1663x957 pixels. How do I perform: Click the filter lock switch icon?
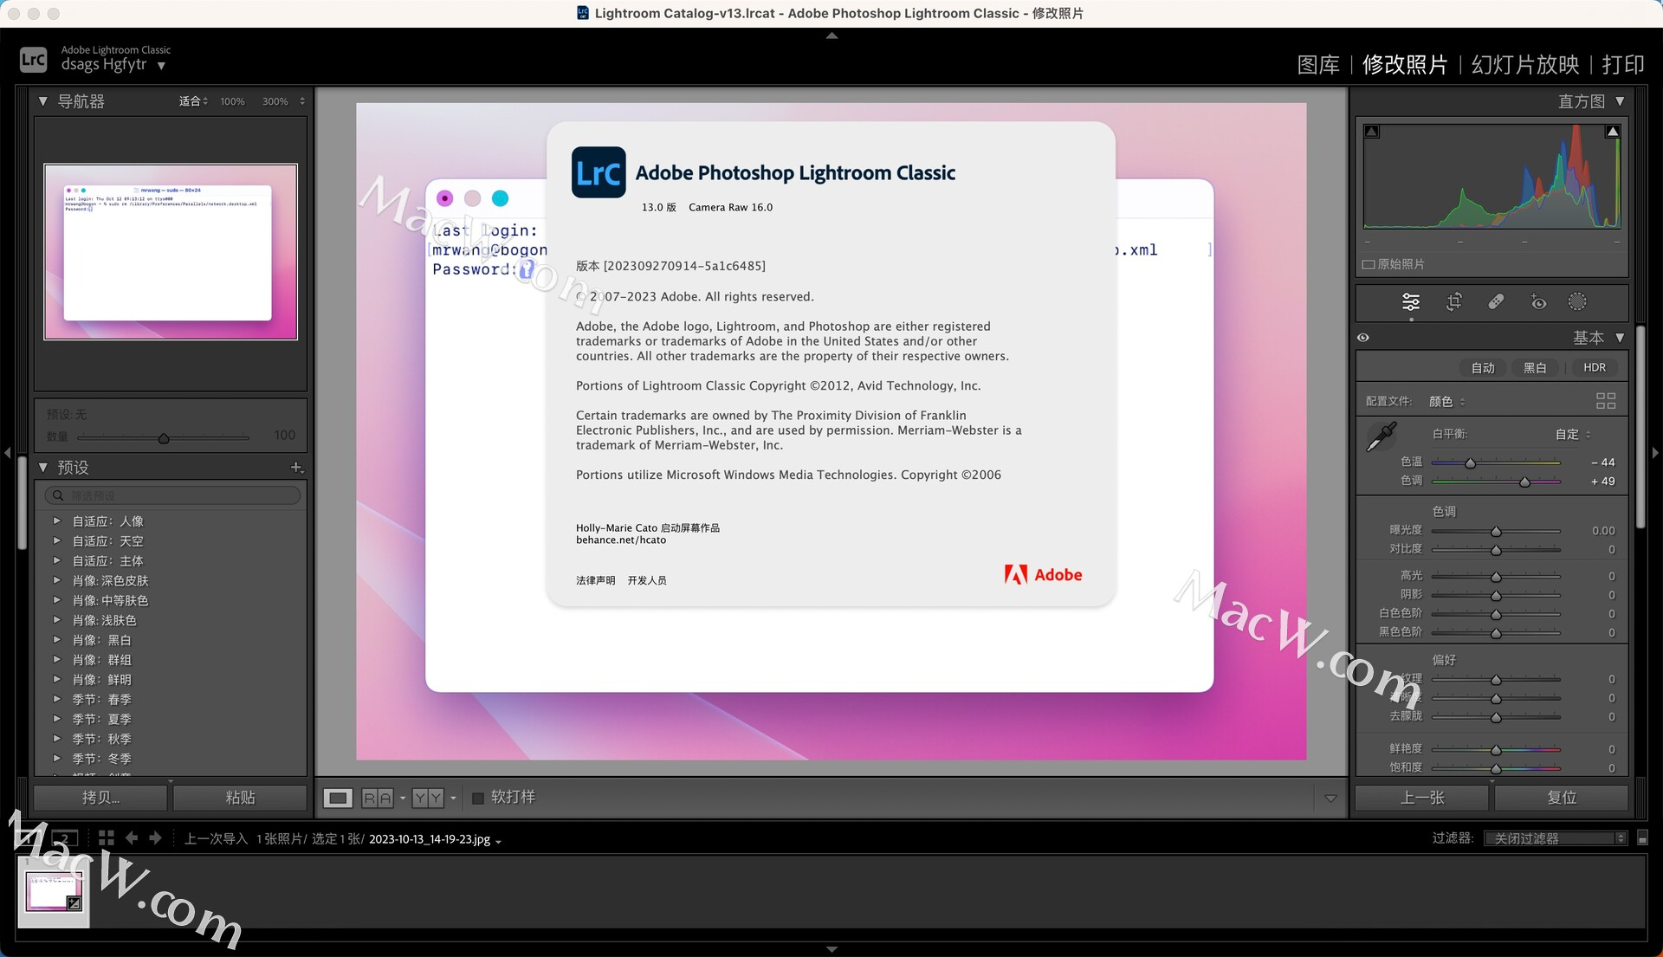pyautogui.click(x=1642, y=838)
